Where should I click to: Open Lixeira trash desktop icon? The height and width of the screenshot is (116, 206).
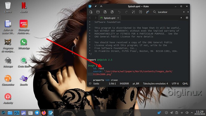(8, 7)
